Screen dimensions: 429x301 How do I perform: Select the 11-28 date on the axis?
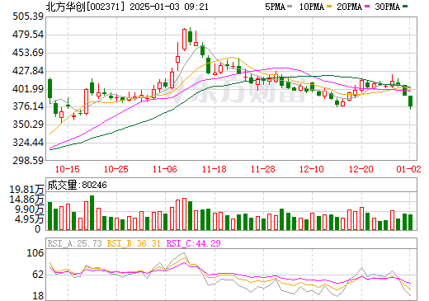click(x=263, y=169)
